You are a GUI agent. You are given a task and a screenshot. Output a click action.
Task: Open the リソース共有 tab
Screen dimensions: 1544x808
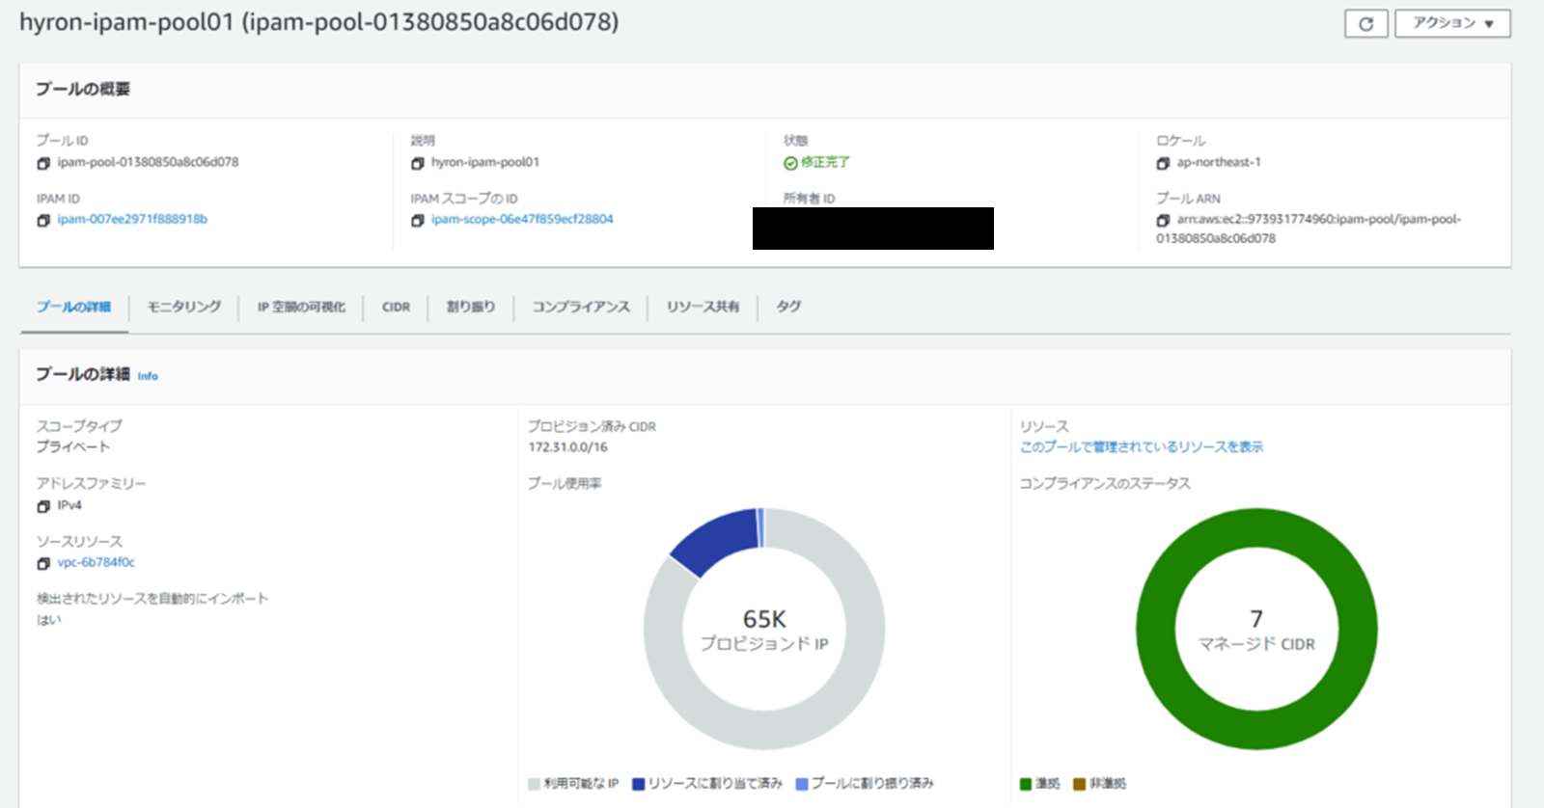pyautogui.click(x=703, y=307)
